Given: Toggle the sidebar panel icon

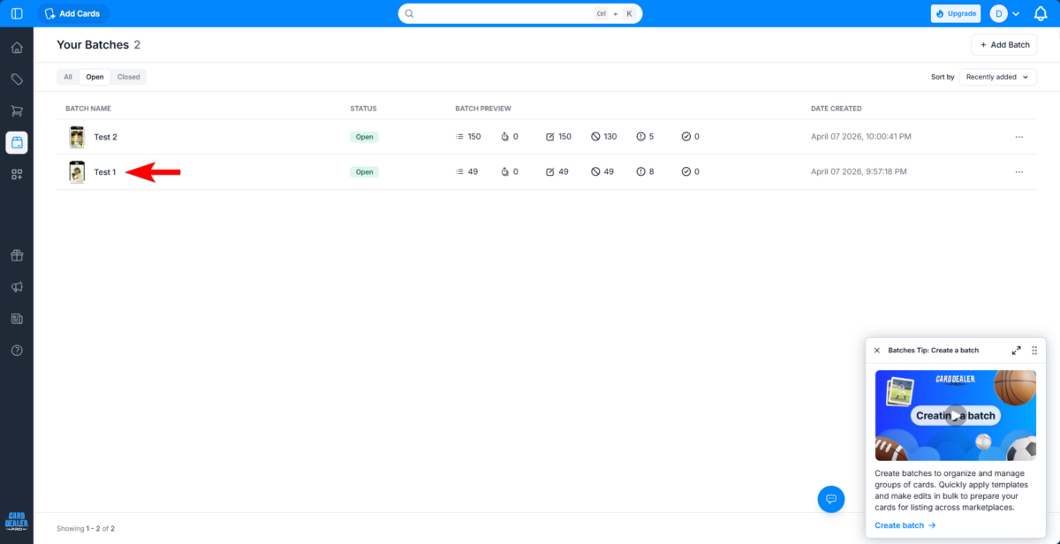Looking at the screenshot, I should pos(17,13).
